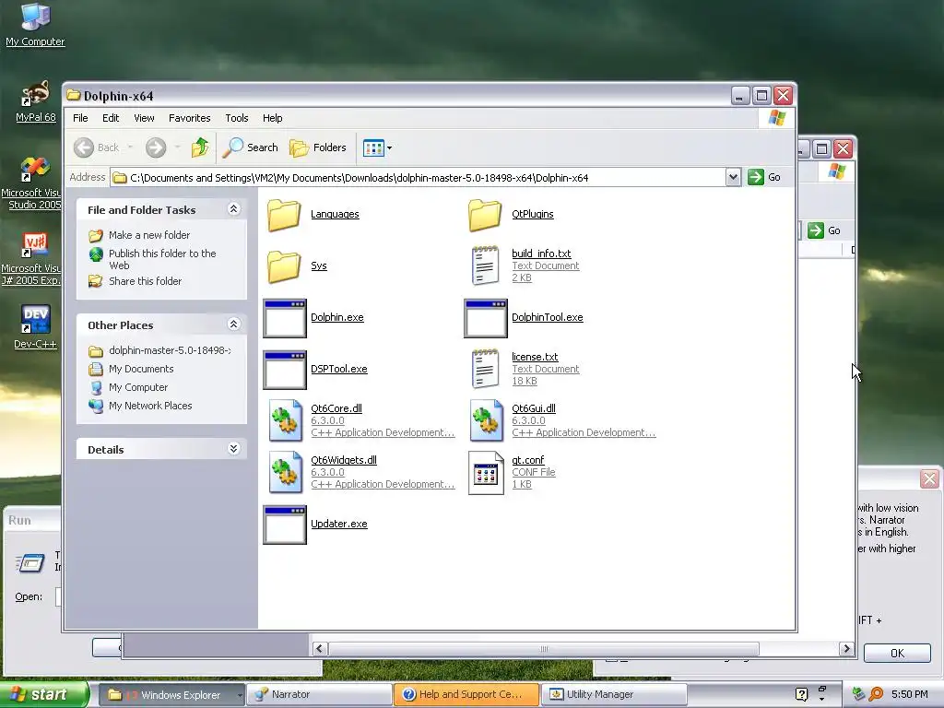Select the Dolphin.exe program icon
This screenshot has height=708, width=944.
coord(285,318)
